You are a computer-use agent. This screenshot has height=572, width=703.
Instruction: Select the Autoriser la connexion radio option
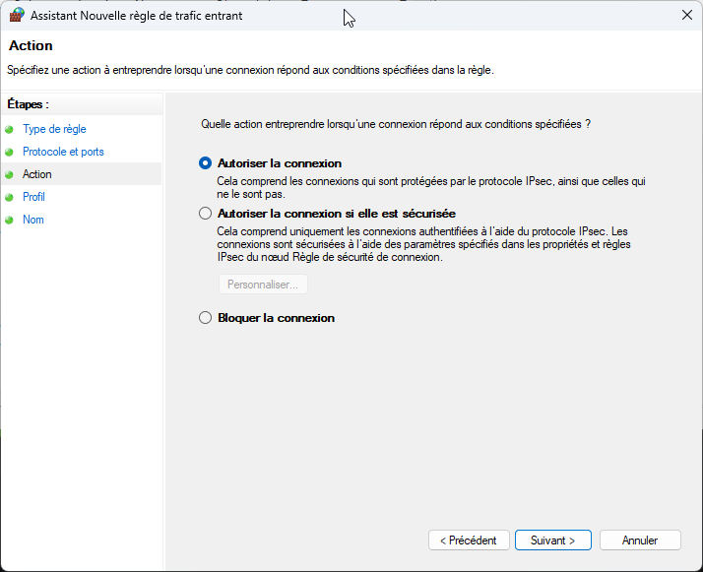point(205,163)
